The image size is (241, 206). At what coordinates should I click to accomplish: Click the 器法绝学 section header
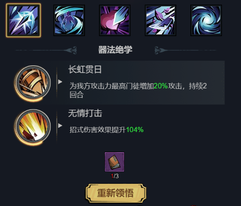tap(115, 50)
